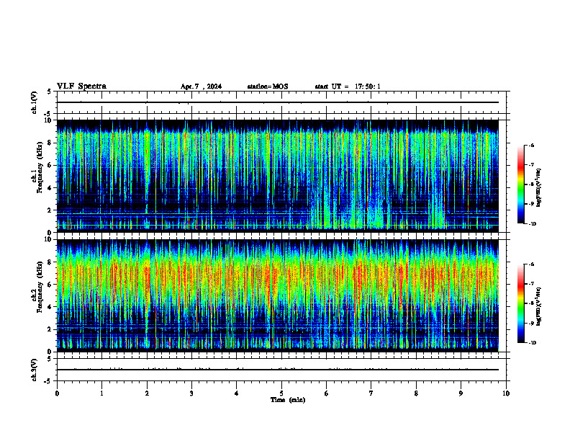
Task: Click the '-10' label on ch.2 colorbar
Action: coord(532,342)
